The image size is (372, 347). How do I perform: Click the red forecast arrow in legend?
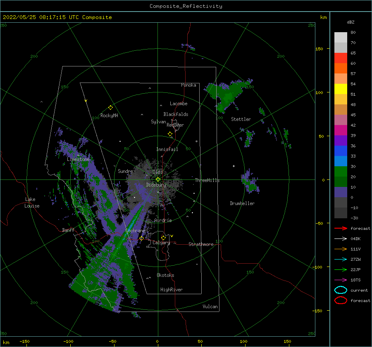pos(341,228)
